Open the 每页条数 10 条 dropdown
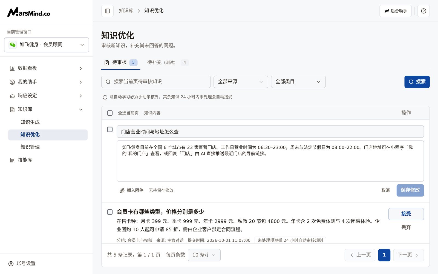Viewport: 438px width, 274px height. pyautogui.click(x=204, y=255)
